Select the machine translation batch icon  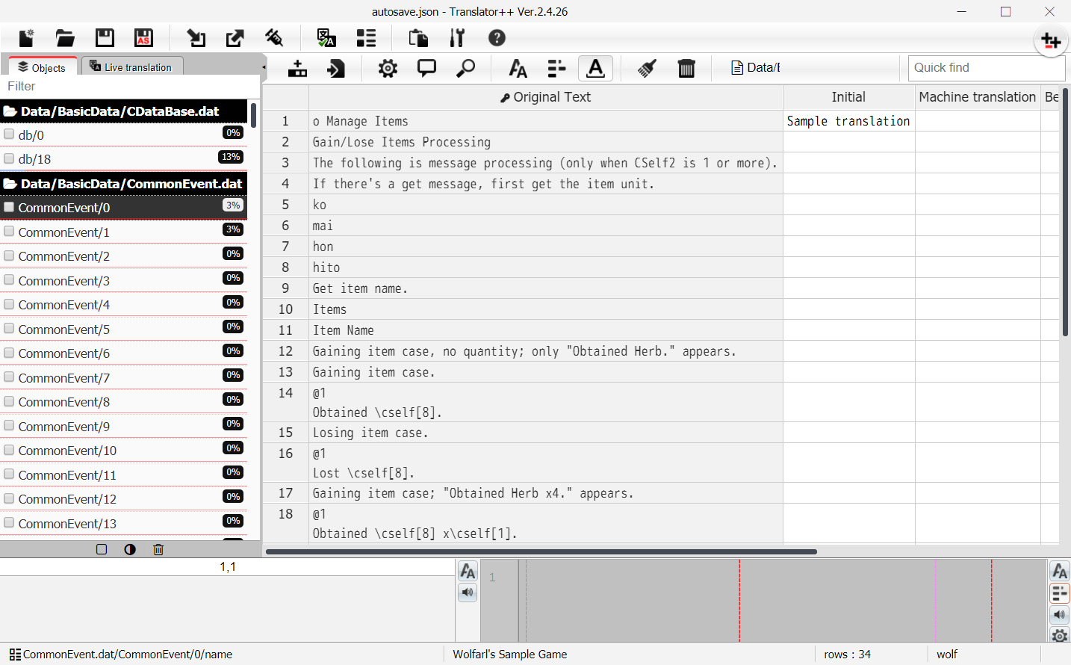(326, 37)
